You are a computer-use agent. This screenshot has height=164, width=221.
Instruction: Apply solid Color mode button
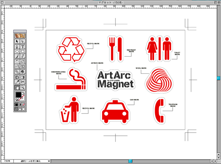pos(16,105)
